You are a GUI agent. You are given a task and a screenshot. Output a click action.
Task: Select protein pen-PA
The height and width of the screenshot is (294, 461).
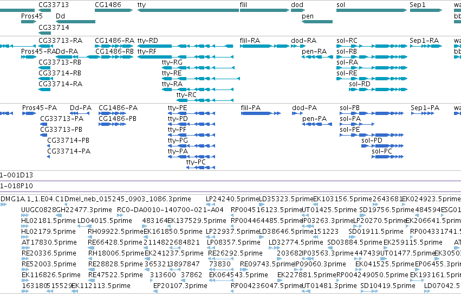(x=317, y=124)
